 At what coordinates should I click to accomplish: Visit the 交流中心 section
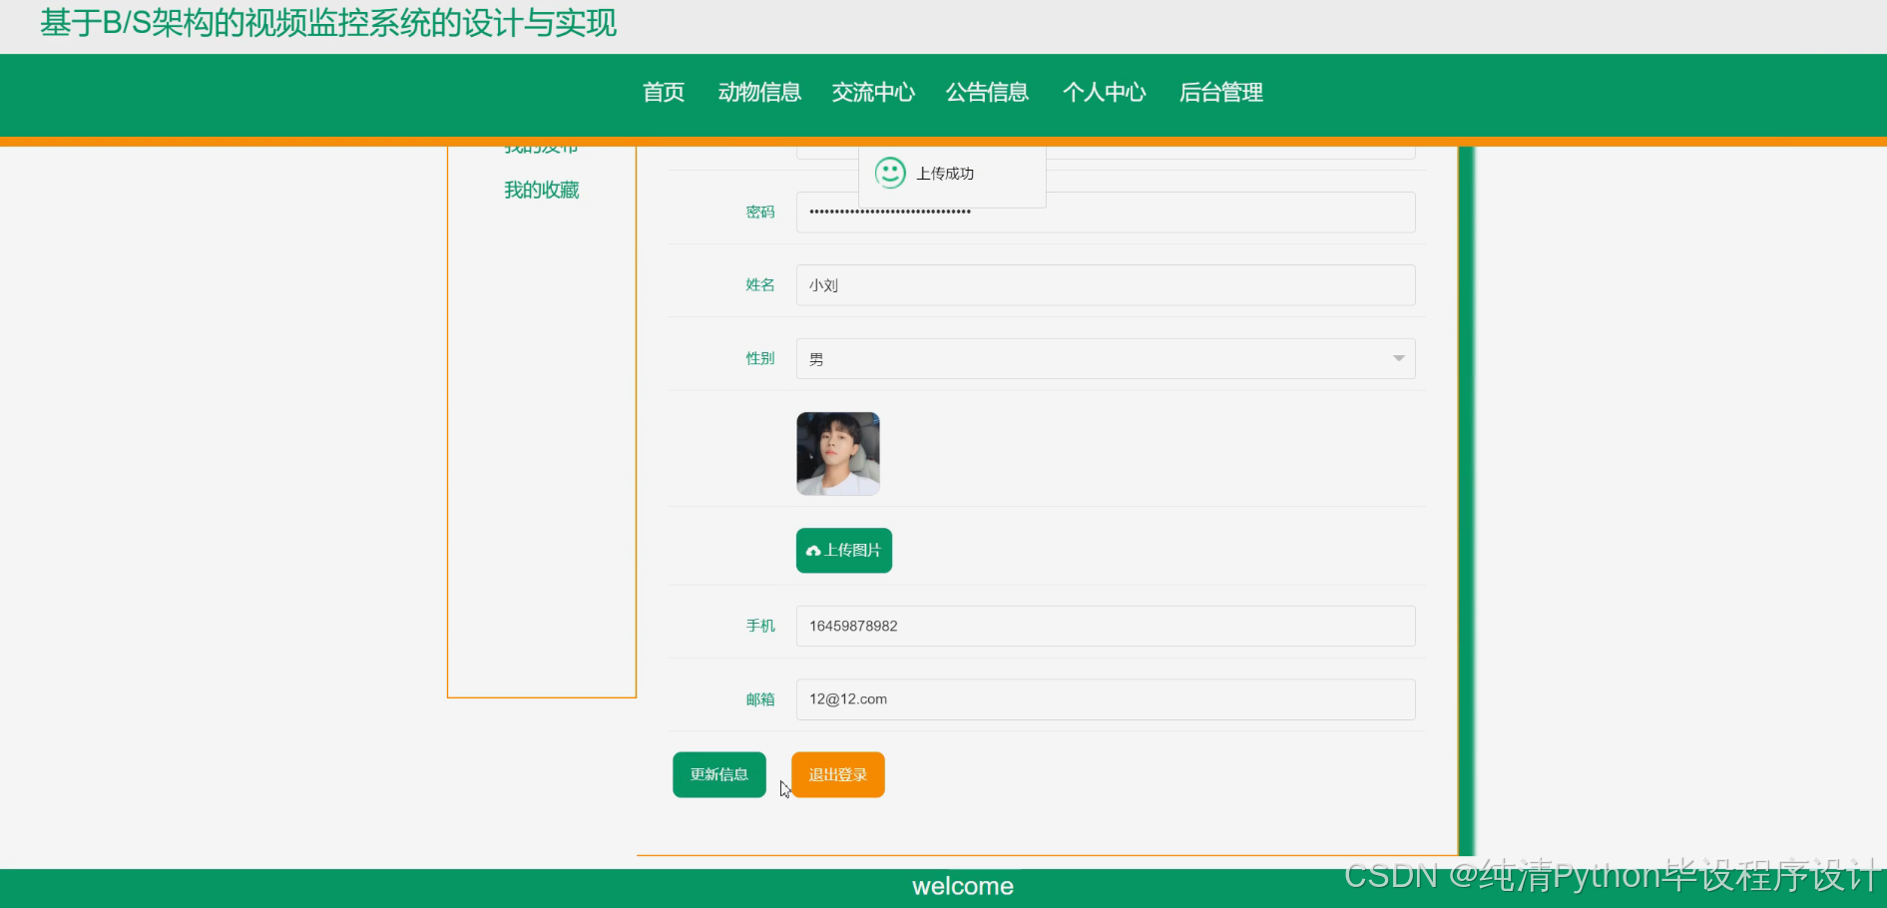click(872, 92)
